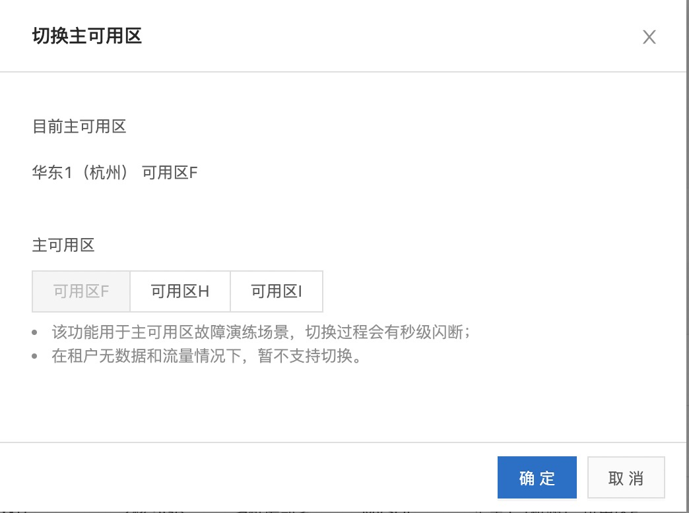Click the greyed-out 可用区F option
Viewport: 689px width, 513px height.
(x=81, y=291)
